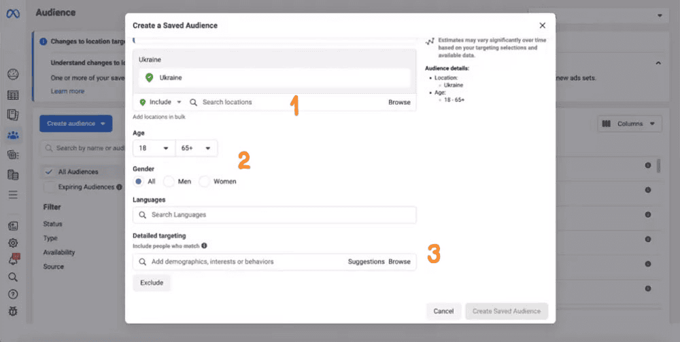Expand the Type filter

(50, 238)
